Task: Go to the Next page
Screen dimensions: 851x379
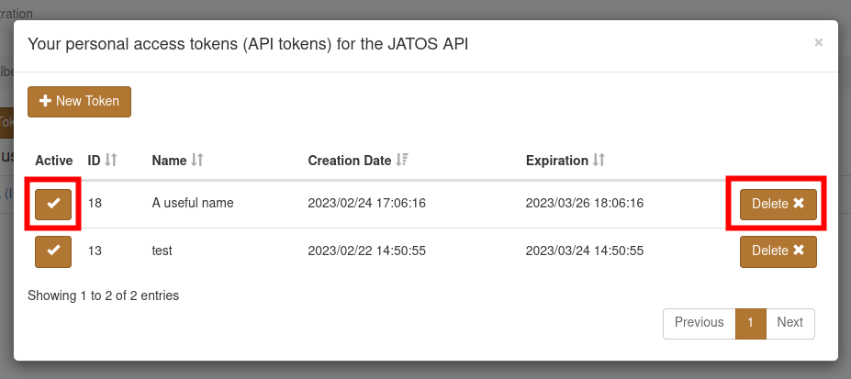Action: tap(789, 323)
